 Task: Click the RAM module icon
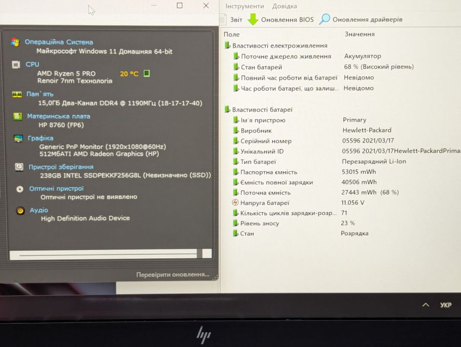pos(17,94)
